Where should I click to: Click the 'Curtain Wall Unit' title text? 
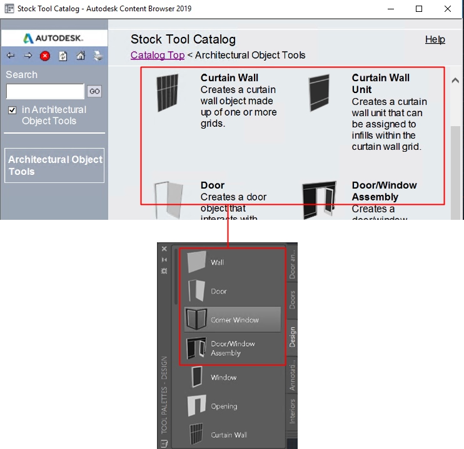pyautogui.click(x=381, y=84)
